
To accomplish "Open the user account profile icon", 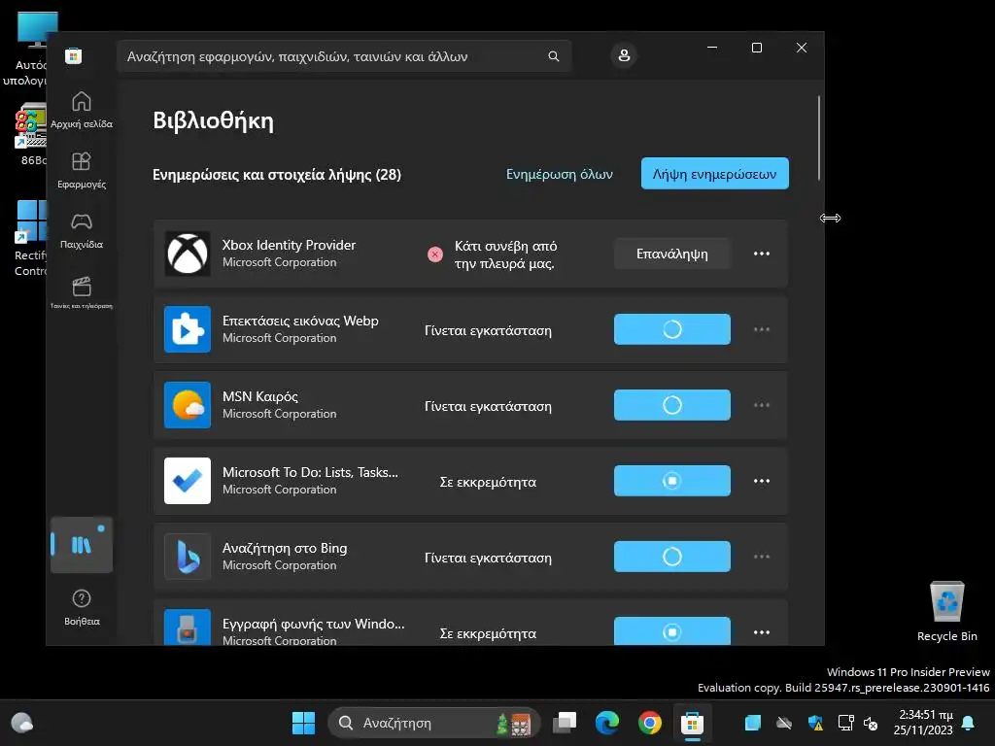I will [624, 55].
